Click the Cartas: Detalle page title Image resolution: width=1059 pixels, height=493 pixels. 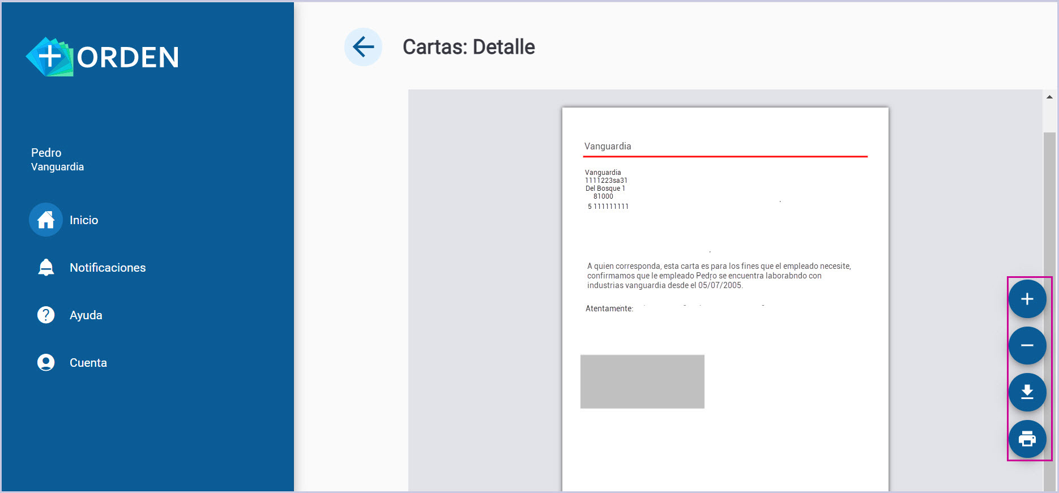468,47
